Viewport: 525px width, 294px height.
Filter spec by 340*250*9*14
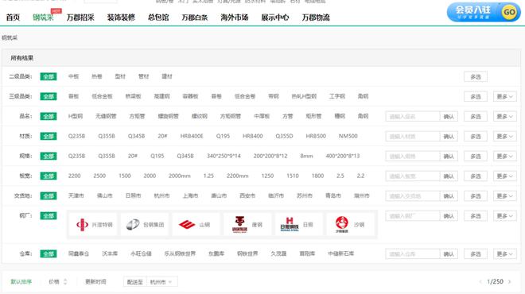(224, 156)
